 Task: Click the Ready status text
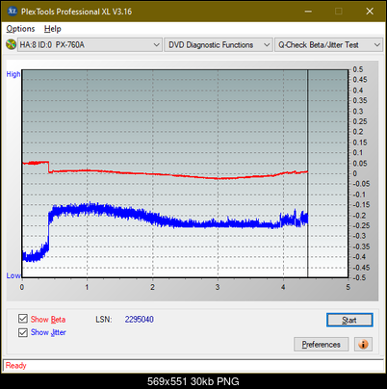(16, 365)
